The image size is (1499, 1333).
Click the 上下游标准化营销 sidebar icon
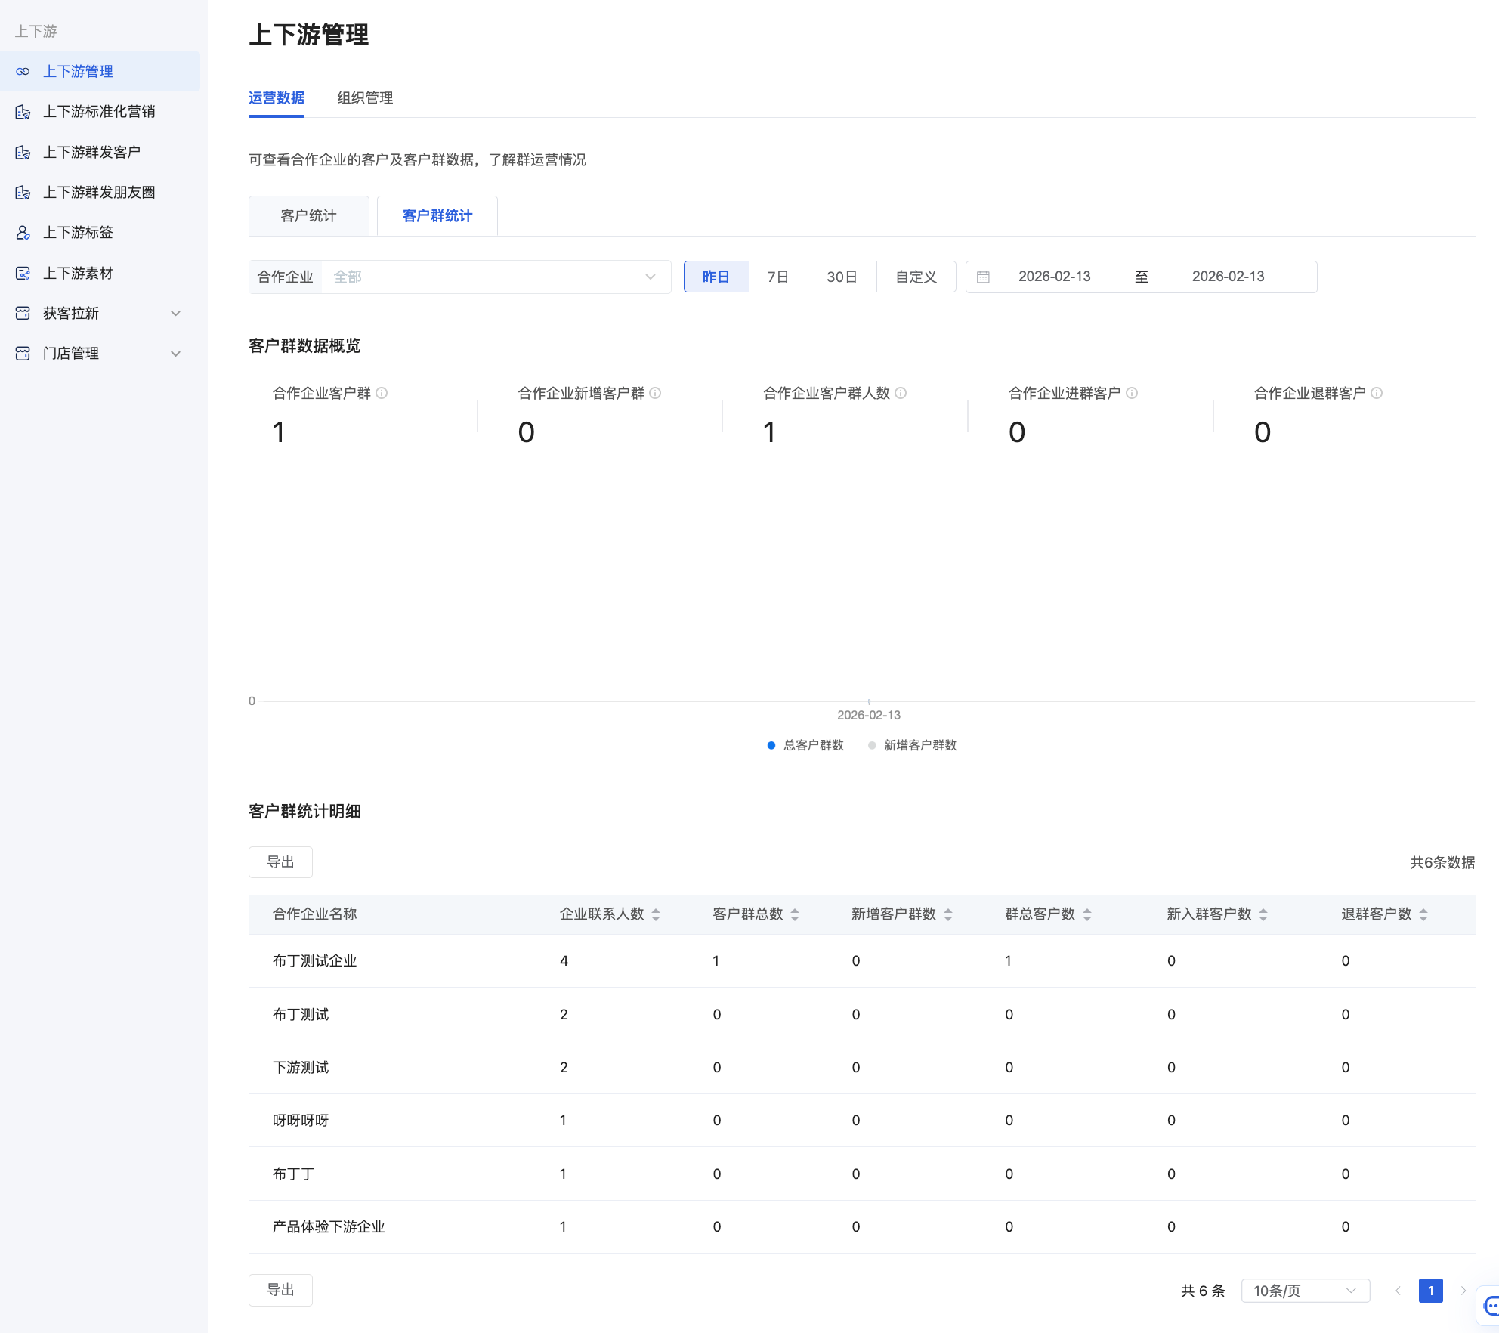pyautogui.click(x=23, y=112)
